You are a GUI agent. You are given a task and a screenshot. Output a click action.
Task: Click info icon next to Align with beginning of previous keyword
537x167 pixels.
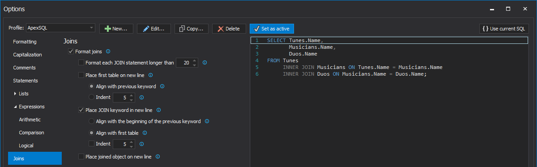207,121
